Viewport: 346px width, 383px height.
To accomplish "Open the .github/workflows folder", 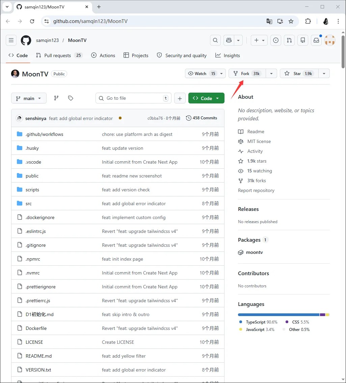I will pyautogui.click(x=44, y=134).
